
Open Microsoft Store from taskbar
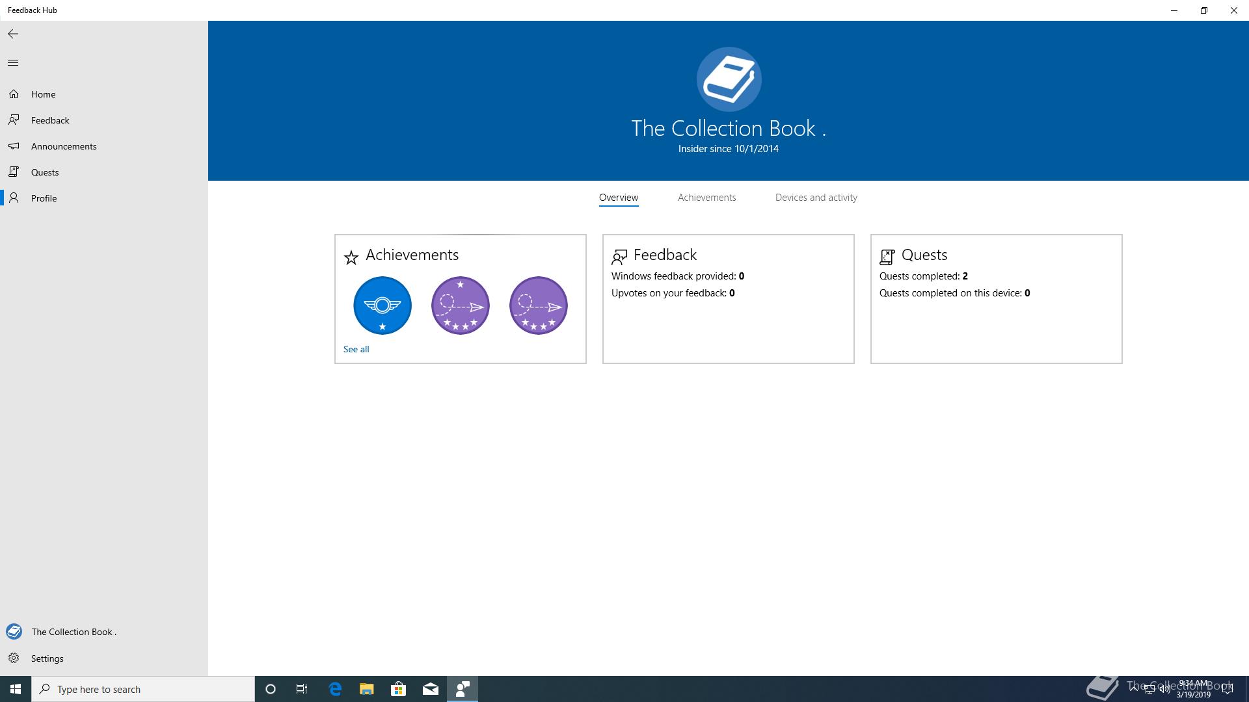click(398, 689)
